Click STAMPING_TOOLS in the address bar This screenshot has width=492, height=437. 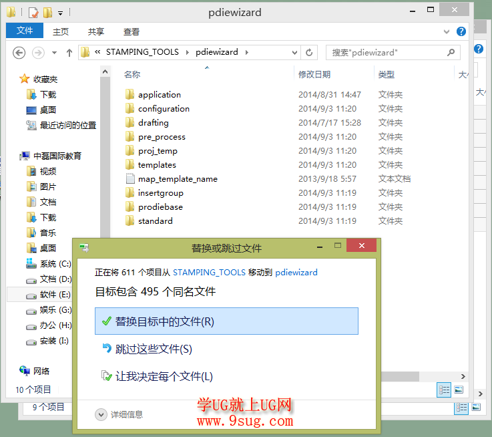(x=142, y=52)
